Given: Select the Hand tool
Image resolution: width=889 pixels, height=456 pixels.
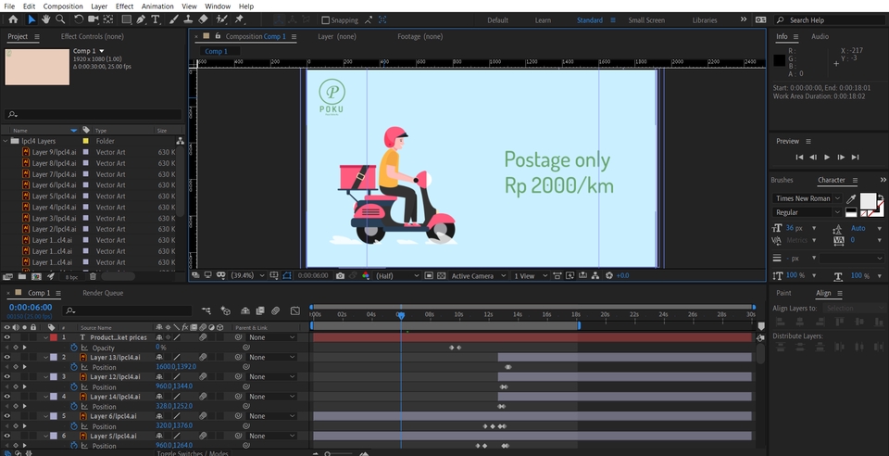Looking at the screenshot, I should point(45,19).
